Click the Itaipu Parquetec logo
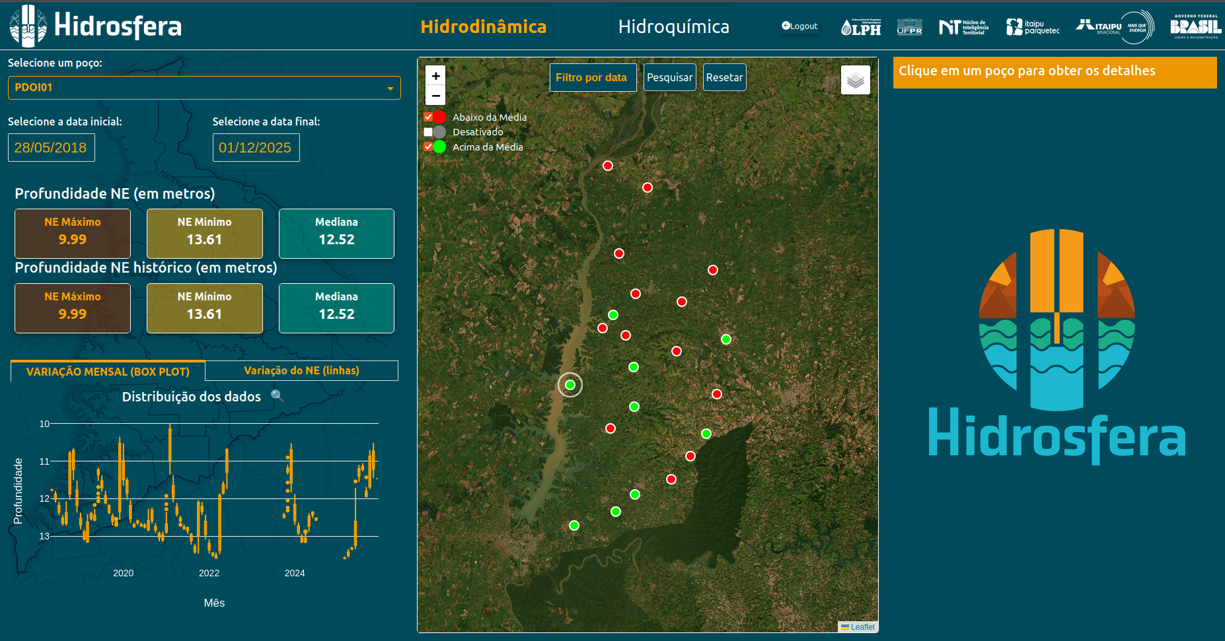This screenshot has height=641, width=1225. point(1032,27)
